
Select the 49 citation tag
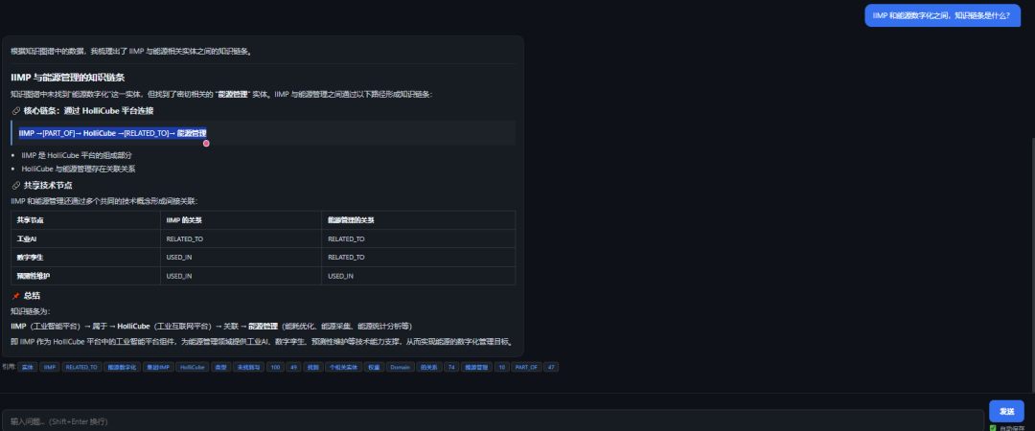tap(294, 367)
